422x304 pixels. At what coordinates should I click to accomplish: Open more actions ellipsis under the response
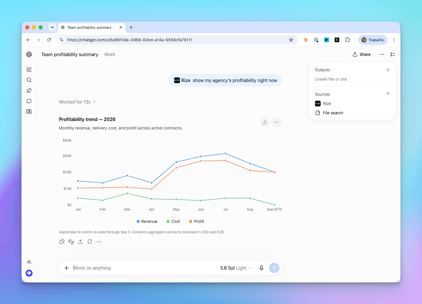click(x=99, y=242)
